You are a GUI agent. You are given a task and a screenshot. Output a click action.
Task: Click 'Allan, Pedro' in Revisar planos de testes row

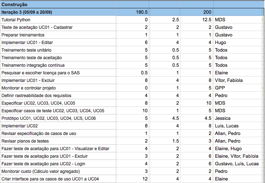238,141
